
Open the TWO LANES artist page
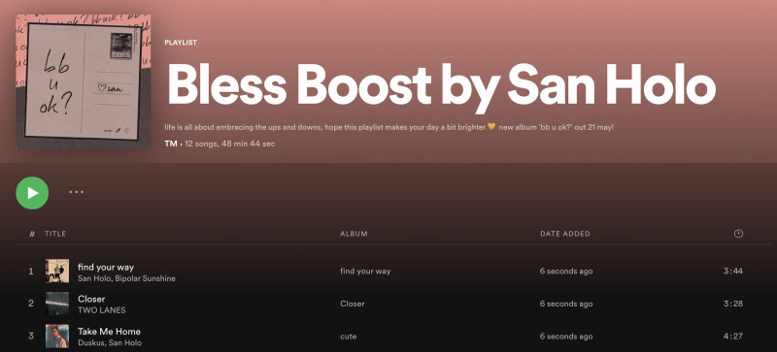tap(102, 310)
